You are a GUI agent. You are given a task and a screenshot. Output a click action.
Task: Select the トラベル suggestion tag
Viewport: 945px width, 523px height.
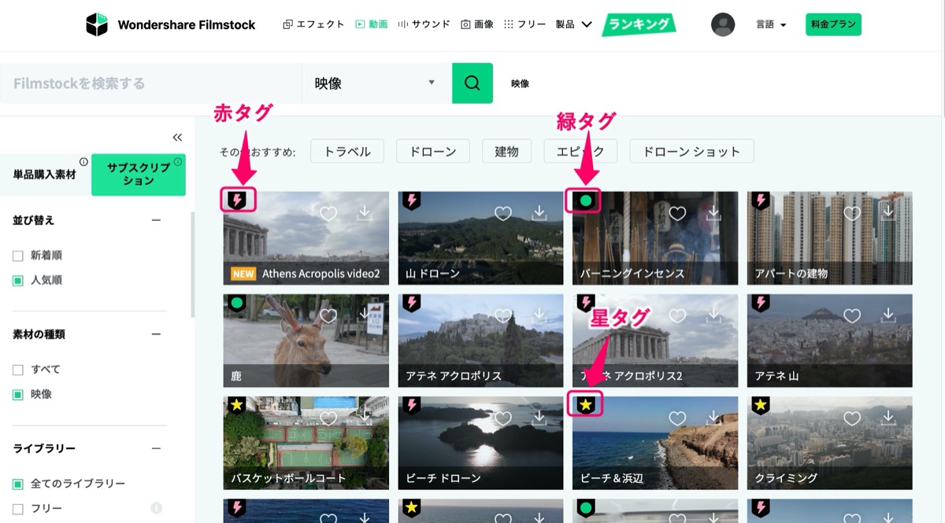(x=347, y=151)
